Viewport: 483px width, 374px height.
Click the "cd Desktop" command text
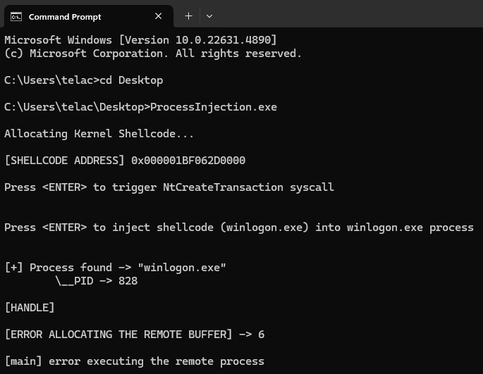(x=131, y=80)
